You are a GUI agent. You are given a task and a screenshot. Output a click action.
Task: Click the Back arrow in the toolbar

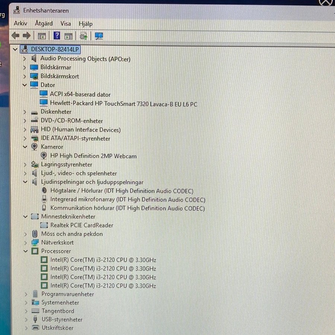tap(15, 36)
